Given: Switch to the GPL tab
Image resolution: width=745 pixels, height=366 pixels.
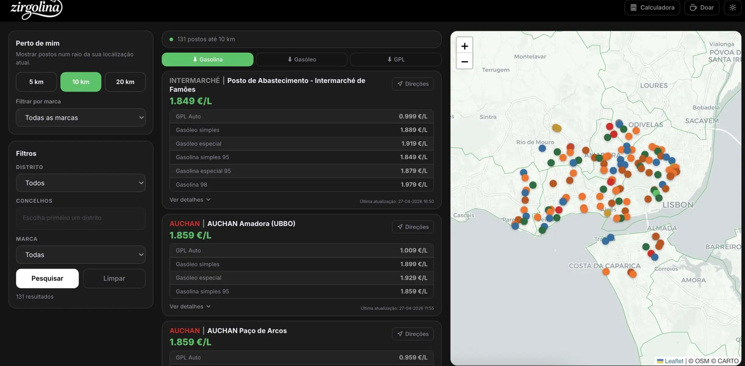Looking at the screenshot, I should 396,59.
